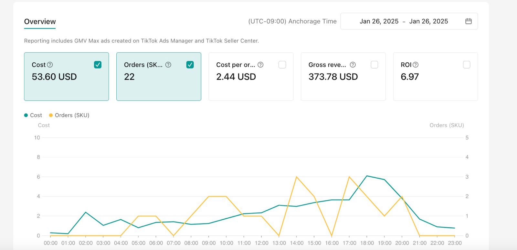Toggle the Orders (SKU) legend series

pyautogui.click(x=69, y=115)
